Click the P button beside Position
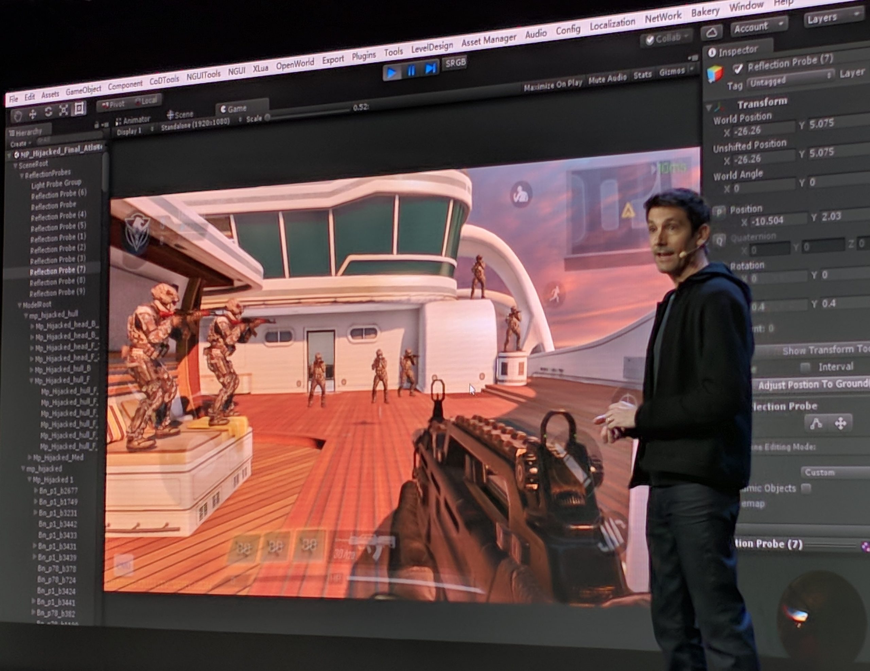 coord(719,212)
